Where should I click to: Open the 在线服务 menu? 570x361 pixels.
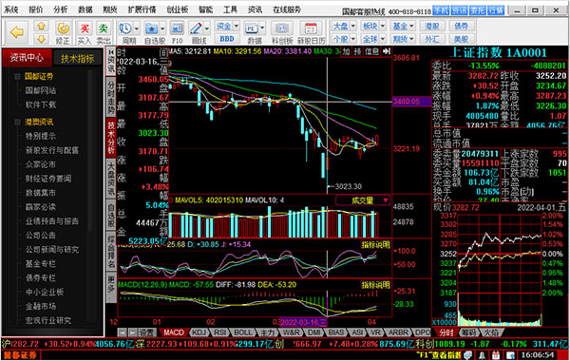click(x=287, y=9)
